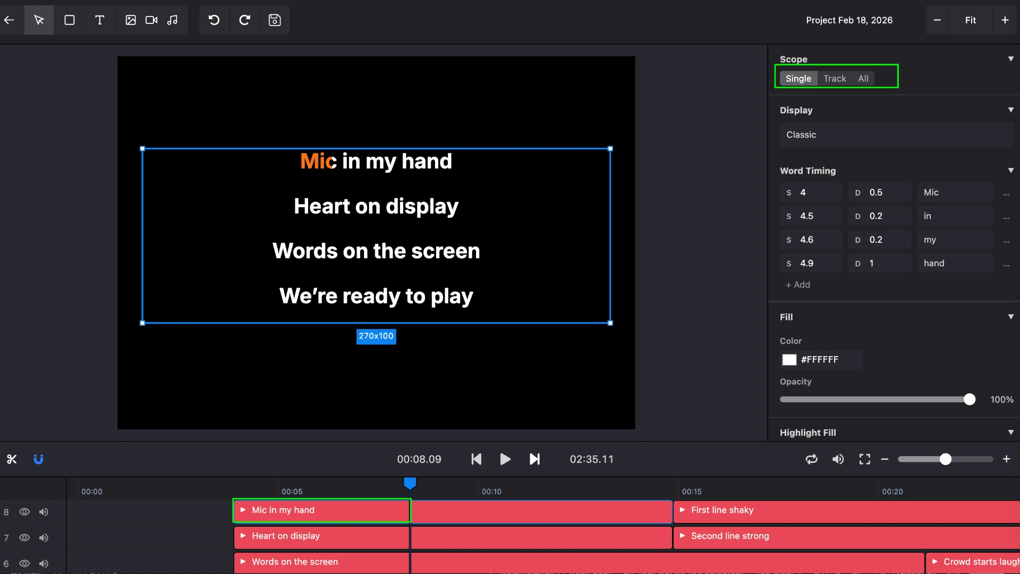
Task: Open the image insert tool
Action: coord(131,20)
